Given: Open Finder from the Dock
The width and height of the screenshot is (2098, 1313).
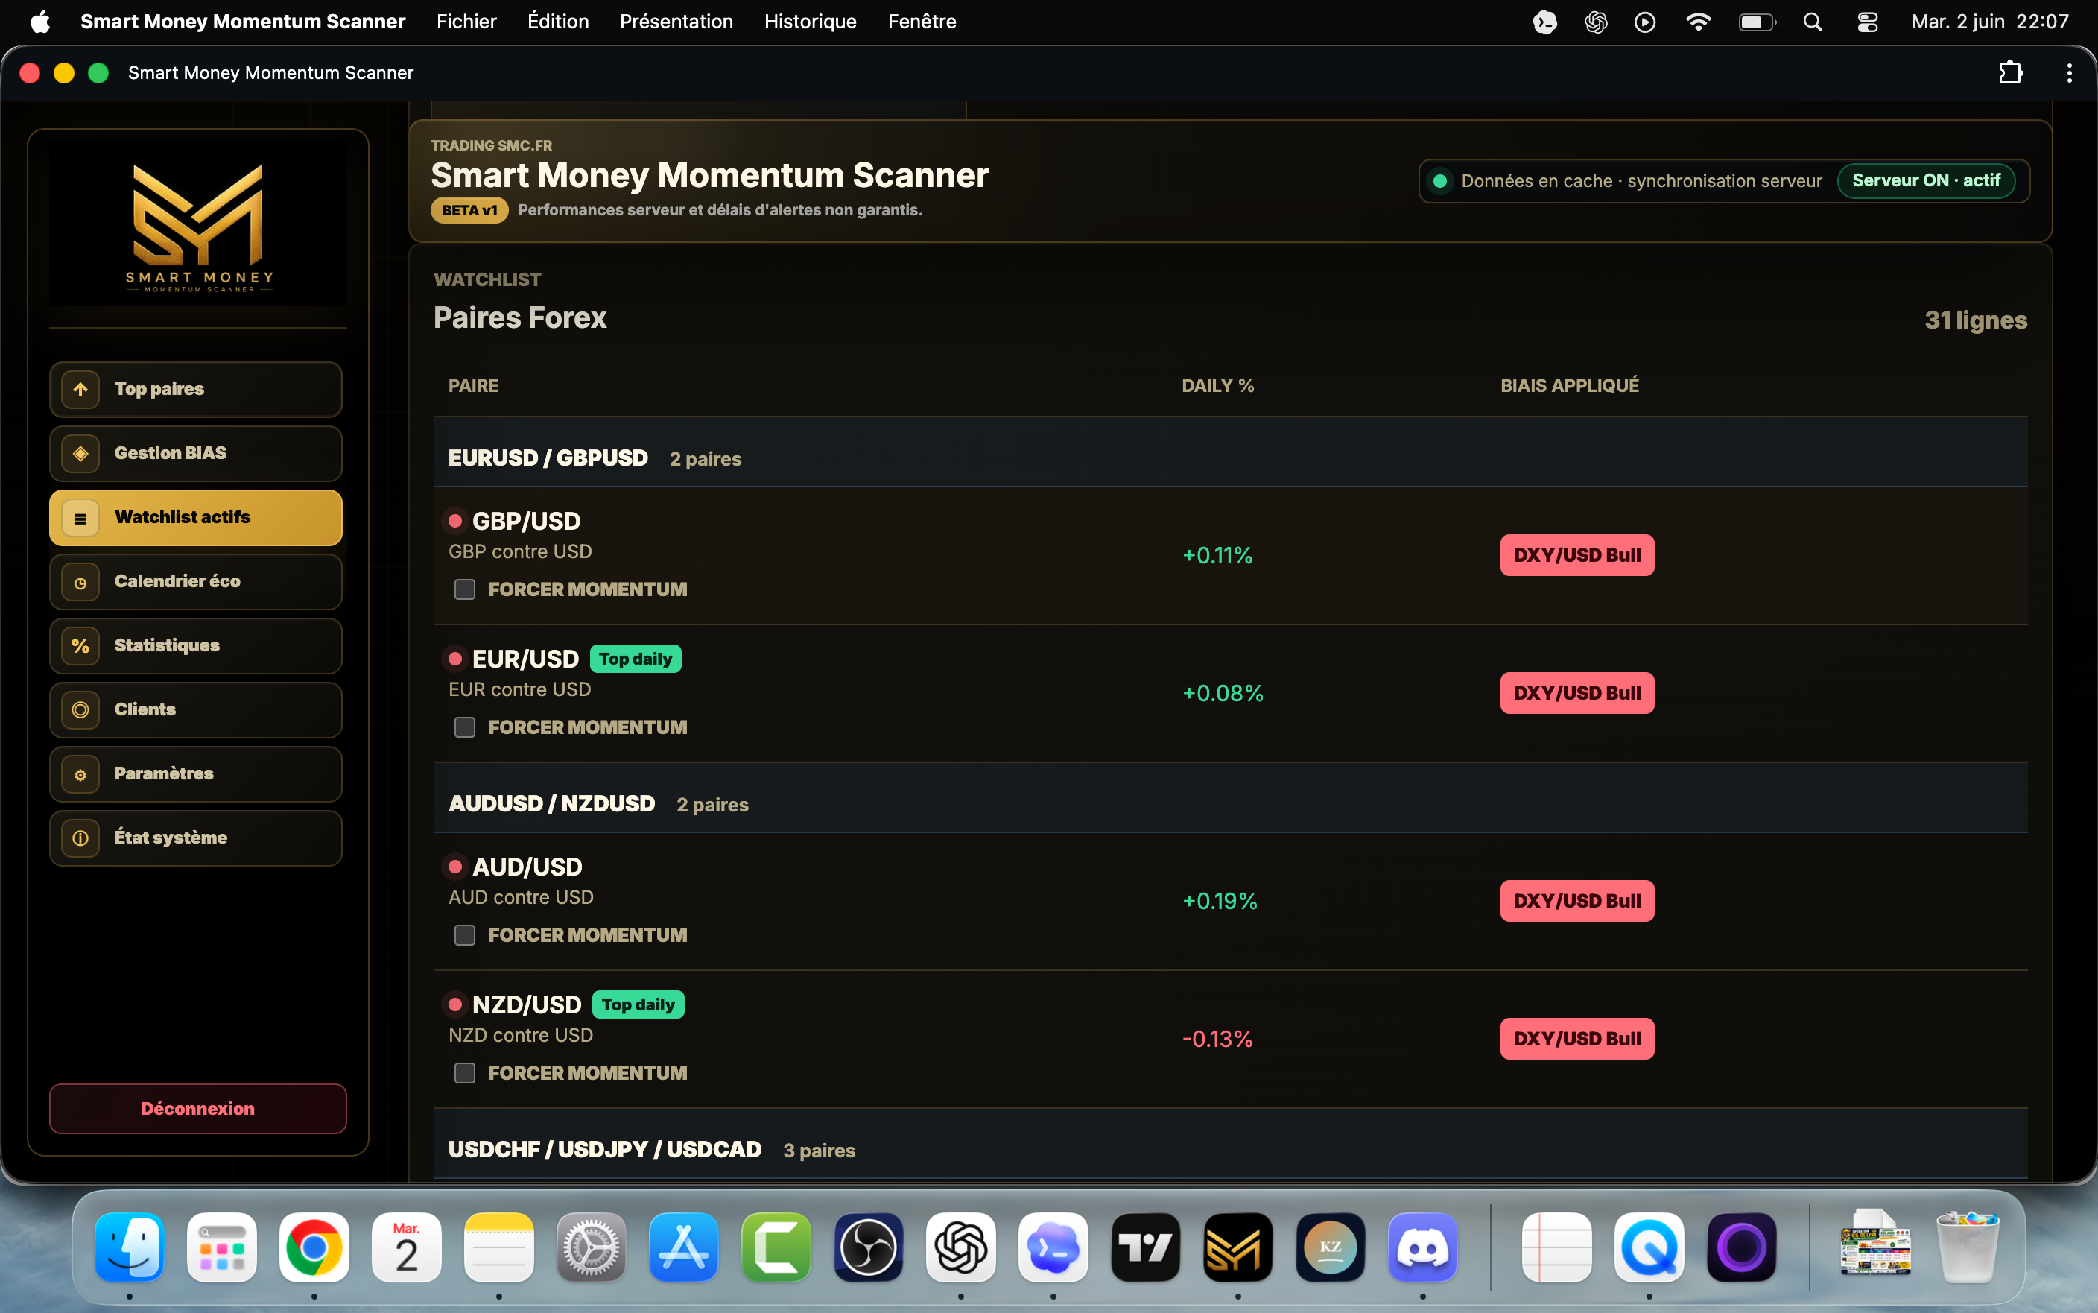Looking at the screenshot, I should tap(130, 1247).
